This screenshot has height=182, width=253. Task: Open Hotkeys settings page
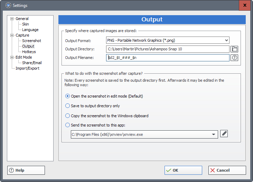tap(29, 52)
